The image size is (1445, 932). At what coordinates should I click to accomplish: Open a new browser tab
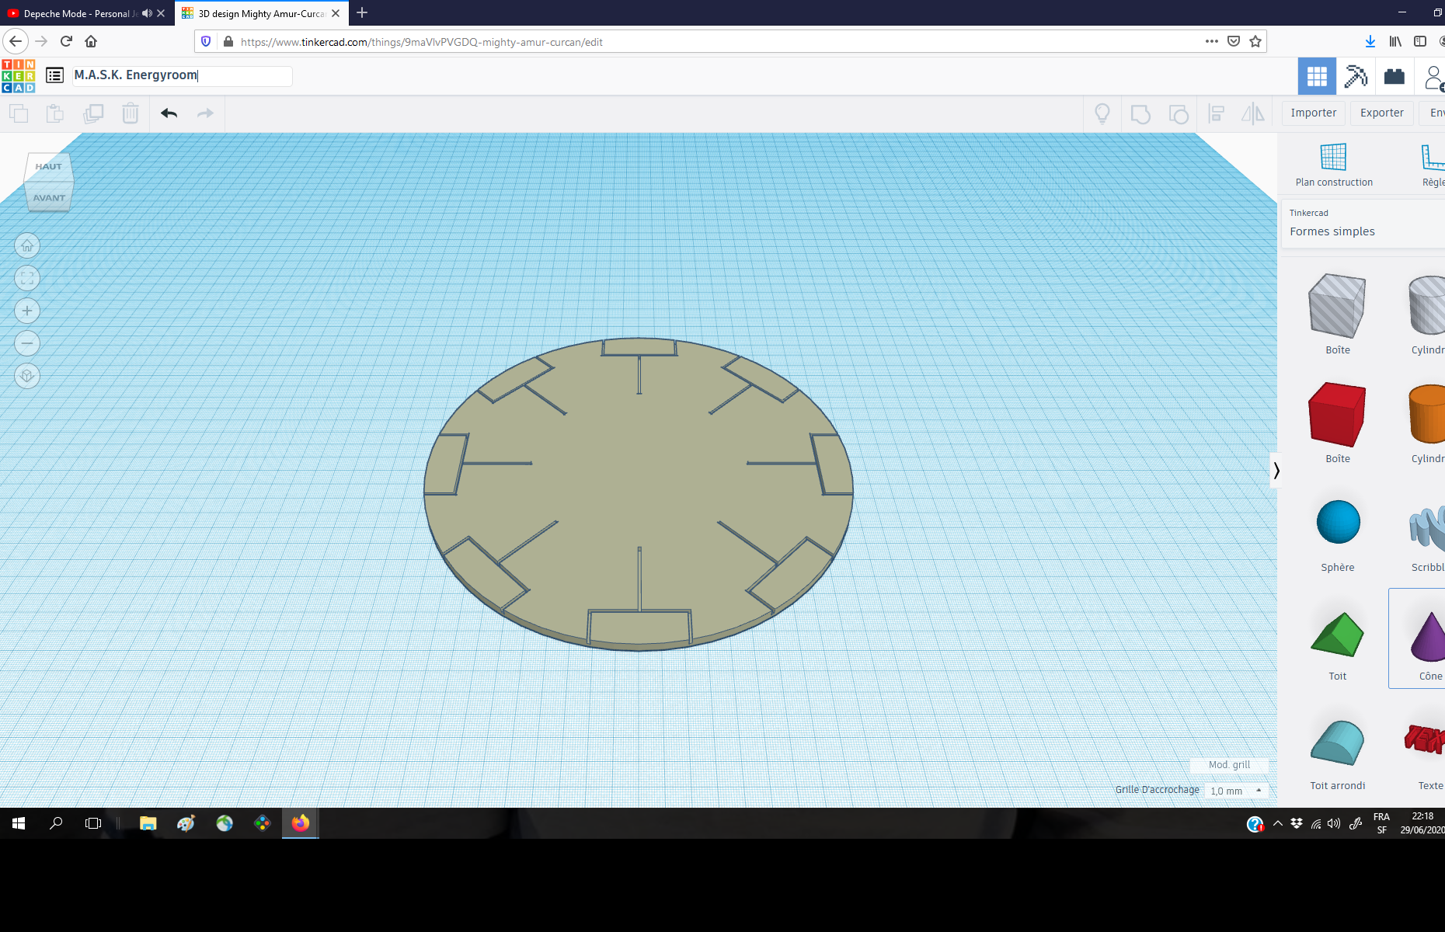[362, 13]
